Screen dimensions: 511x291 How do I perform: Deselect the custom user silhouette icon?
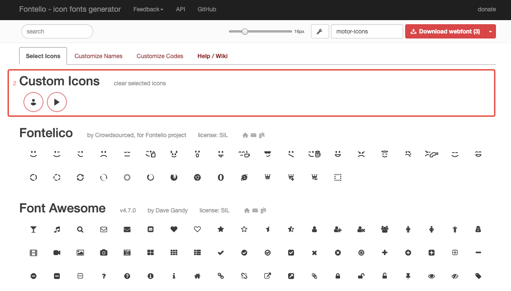pos(33,102)
